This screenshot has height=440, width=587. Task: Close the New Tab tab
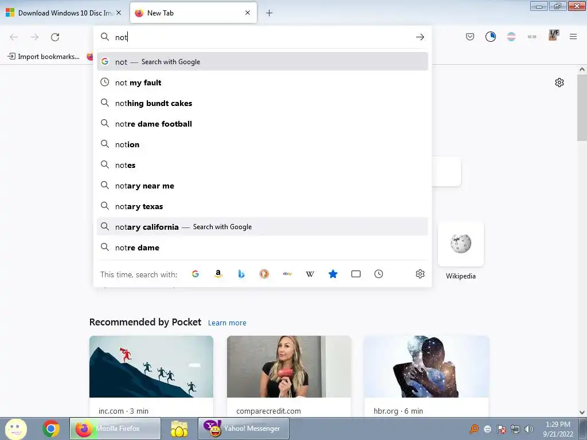[x=248, y=13]
